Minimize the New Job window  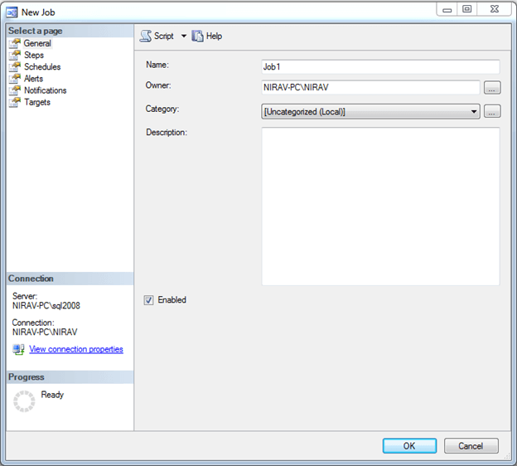click(447, 9)
